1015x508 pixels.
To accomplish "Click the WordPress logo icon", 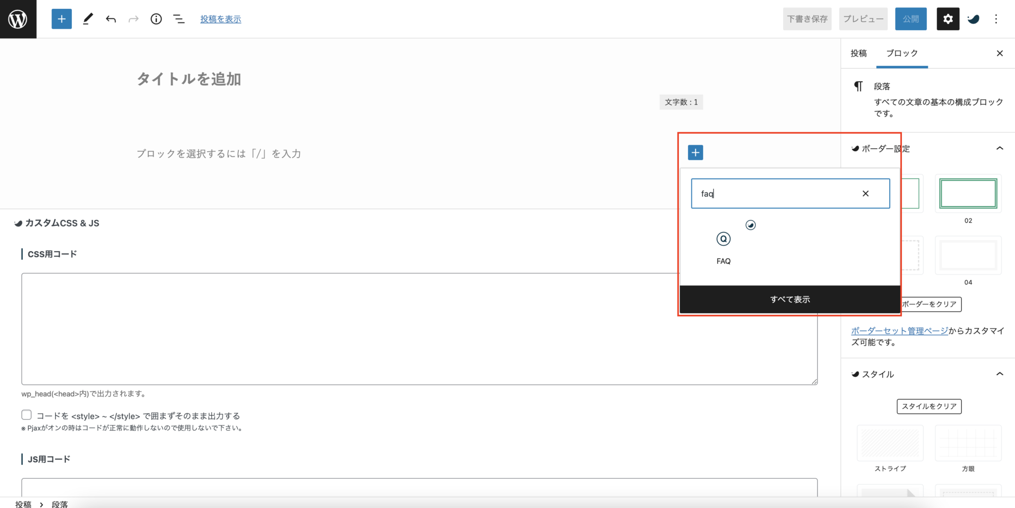I will pos(18,19).
